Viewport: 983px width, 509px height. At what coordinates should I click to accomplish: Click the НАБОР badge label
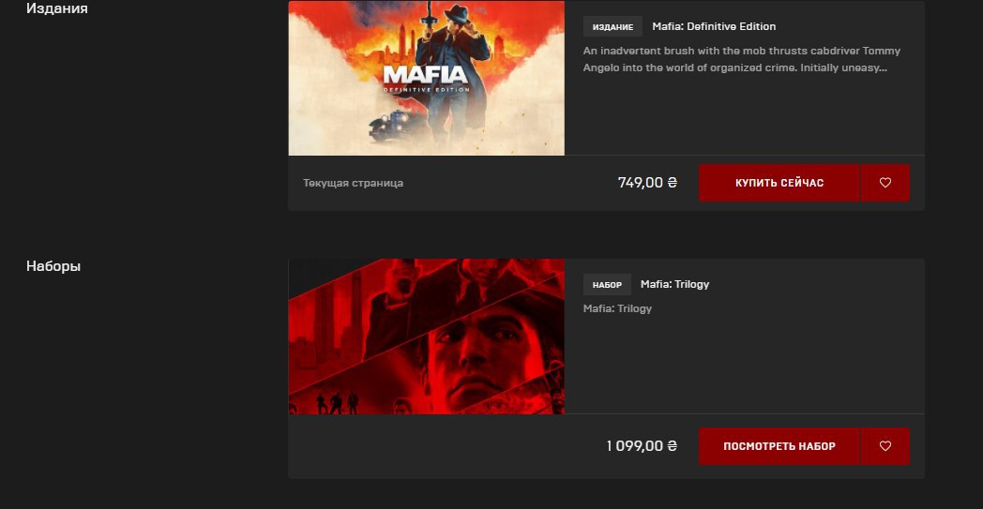pyautogui.click(x=607, y=285)
